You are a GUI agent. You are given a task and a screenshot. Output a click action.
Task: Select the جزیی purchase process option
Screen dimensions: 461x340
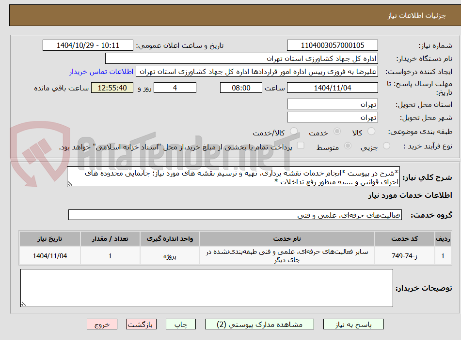tap(386, 146)
